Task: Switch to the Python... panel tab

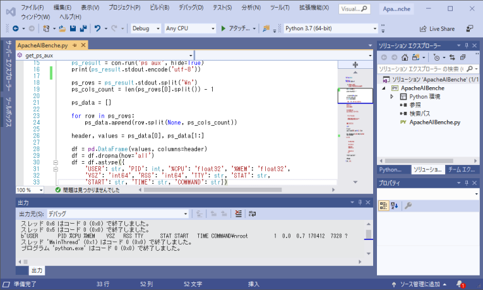Action: pyautogui.click(x=390, y=169)
